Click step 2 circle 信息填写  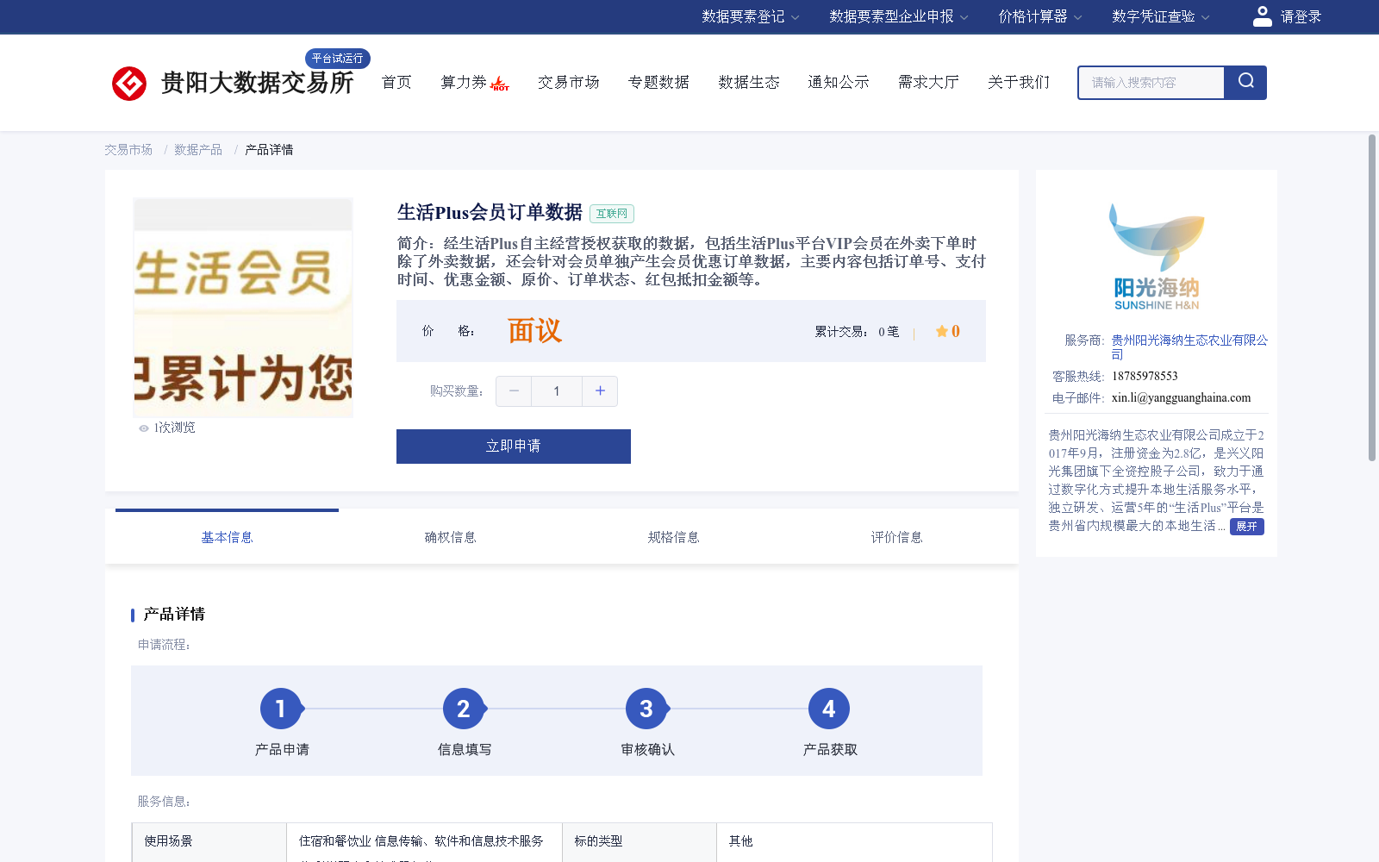(x=464, y=709)
